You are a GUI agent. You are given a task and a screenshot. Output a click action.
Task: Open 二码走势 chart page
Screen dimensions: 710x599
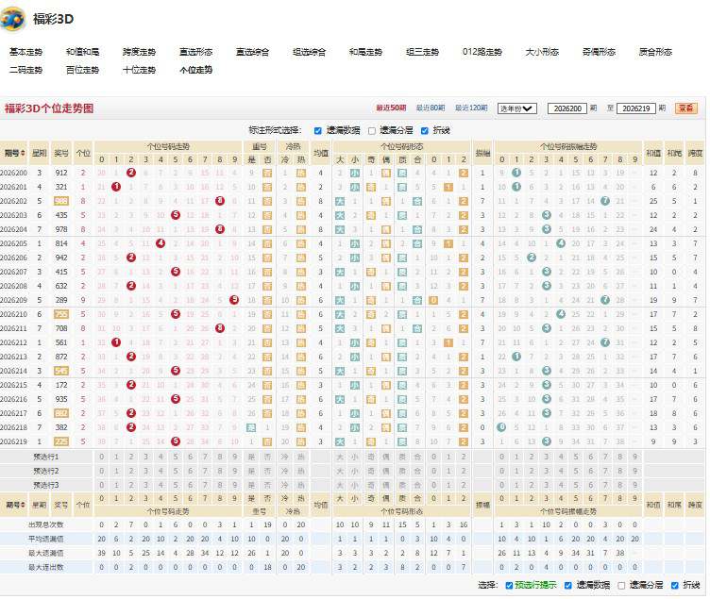(25, 70)
